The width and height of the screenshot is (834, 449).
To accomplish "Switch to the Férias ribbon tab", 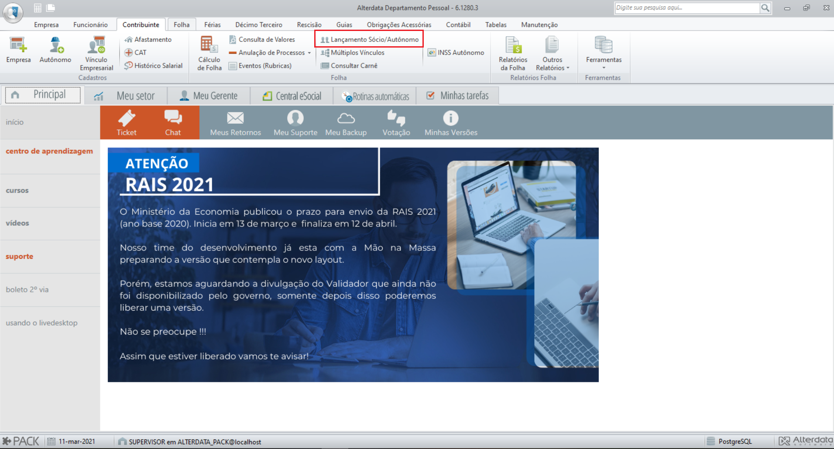I will click(213, 25).
